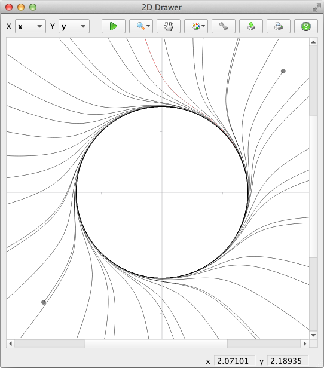The height and width of the screenshot is (368, 324).
Task: Click the green play run button
Action: tap(114, 26)
